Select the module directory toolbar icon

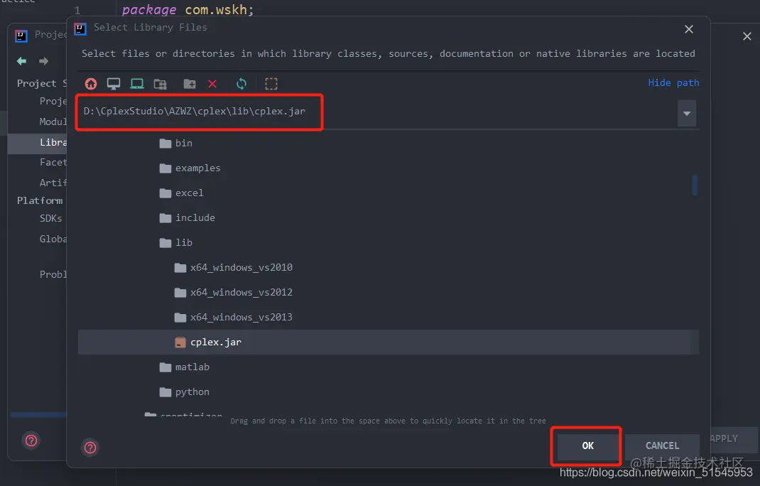[x=160, y=84]
